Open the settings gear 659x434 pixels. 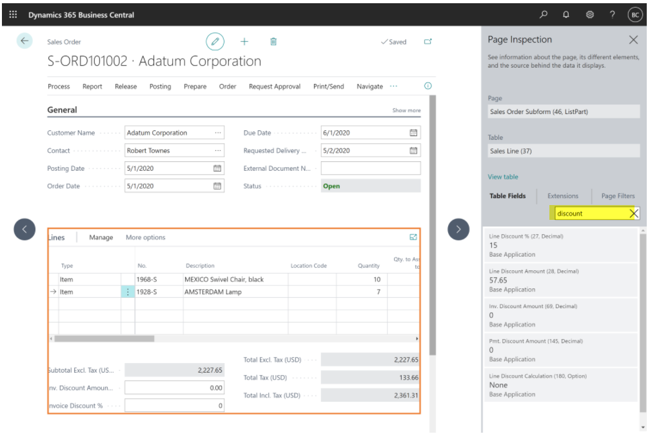(x=589, y=15)
